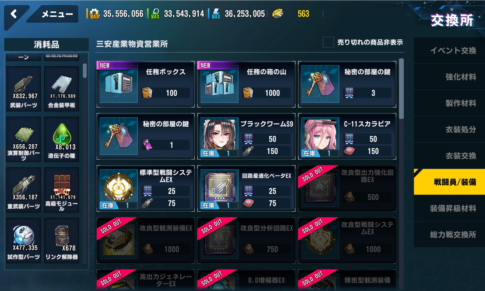Select the 高級モジュール item icon
Screen dimensions: 485x291
coord(62,184)
